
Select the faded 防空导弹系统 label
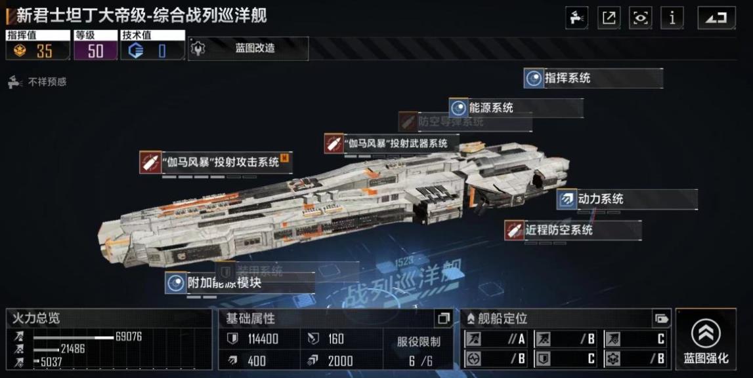(450, 122)
